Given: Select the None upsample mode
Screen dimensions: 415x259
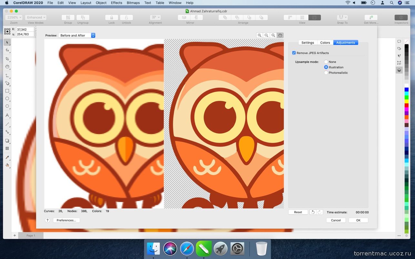Looking at the screenshot, I should click(x=326, y=62).
